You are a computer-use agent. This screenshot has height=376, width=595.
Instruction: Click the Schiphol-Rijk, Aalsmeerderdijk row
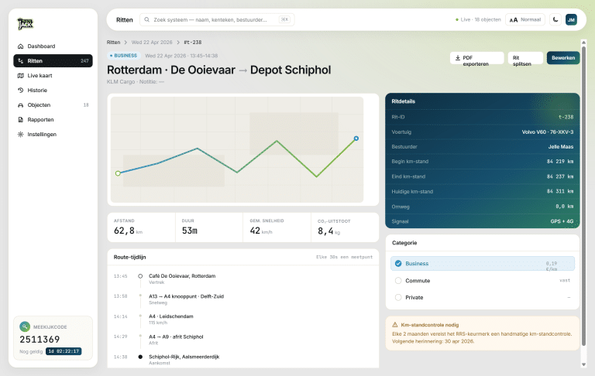pos(242,360)
